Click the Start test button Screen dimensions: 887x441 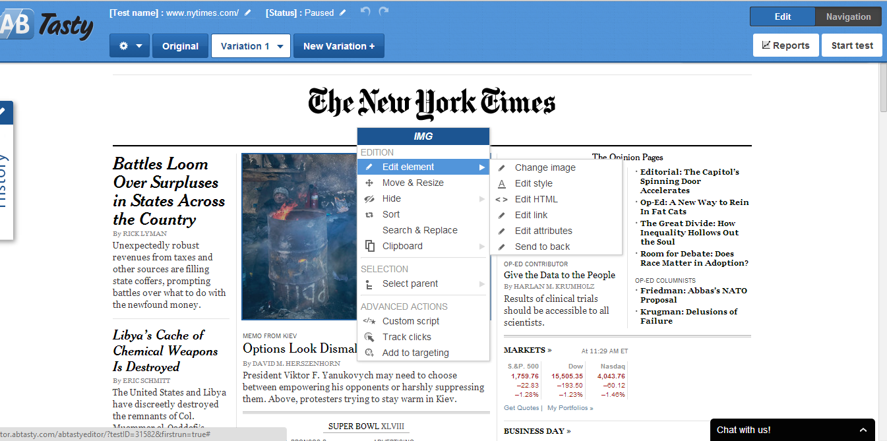click(852, 45)
